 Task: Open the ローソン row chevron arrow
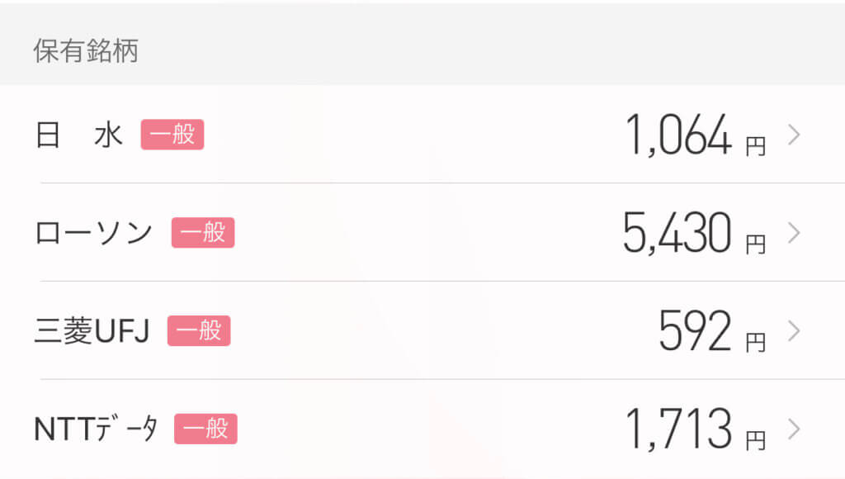coord(794,233)
